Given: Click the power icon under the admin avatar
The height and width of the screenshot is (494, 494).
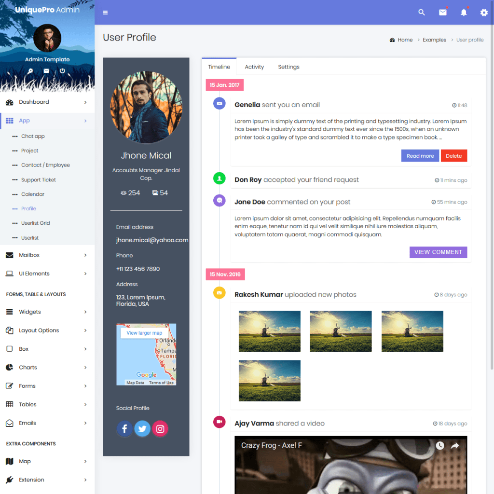Looking at the screenshot, I should (x=62, y=70).
